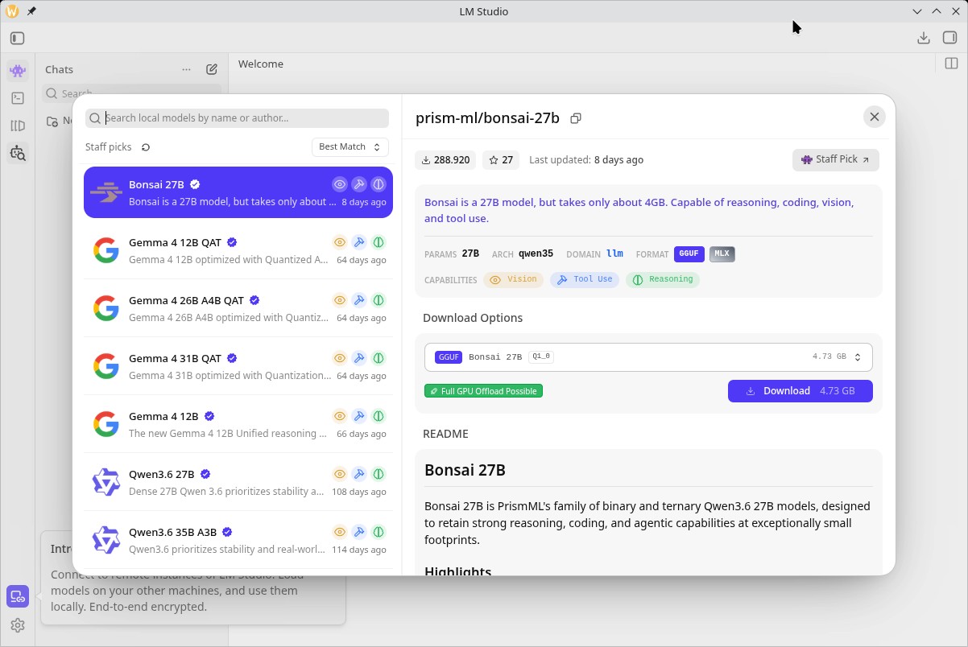Copy the prism-ml/bonsai-27b model name
968x647 pixels.
click(576, 118)
